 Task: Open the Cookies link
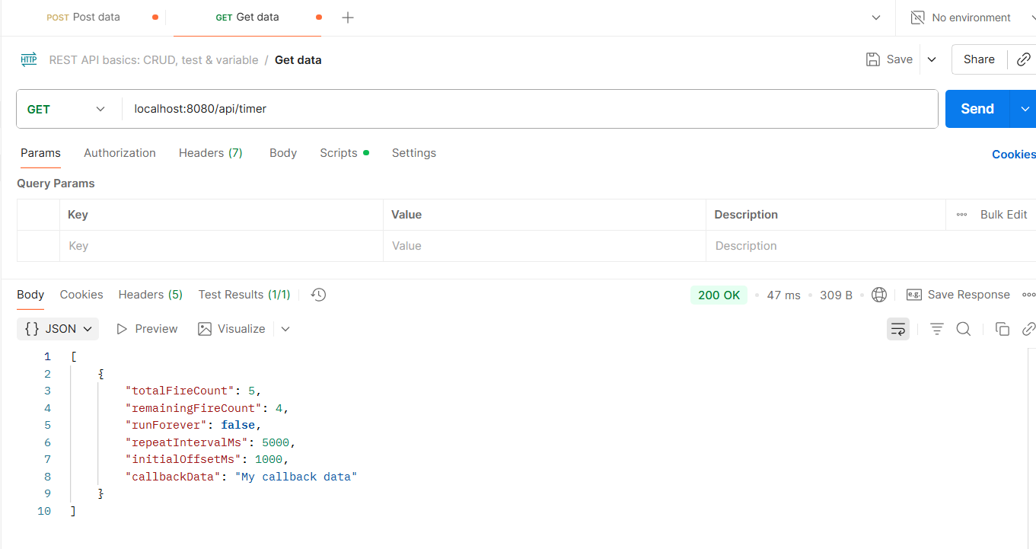(1013, 155)
